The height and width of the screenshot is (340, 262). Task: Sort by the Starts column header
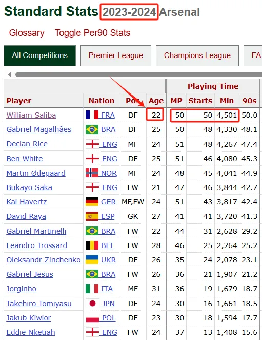(x=200, y=101)
